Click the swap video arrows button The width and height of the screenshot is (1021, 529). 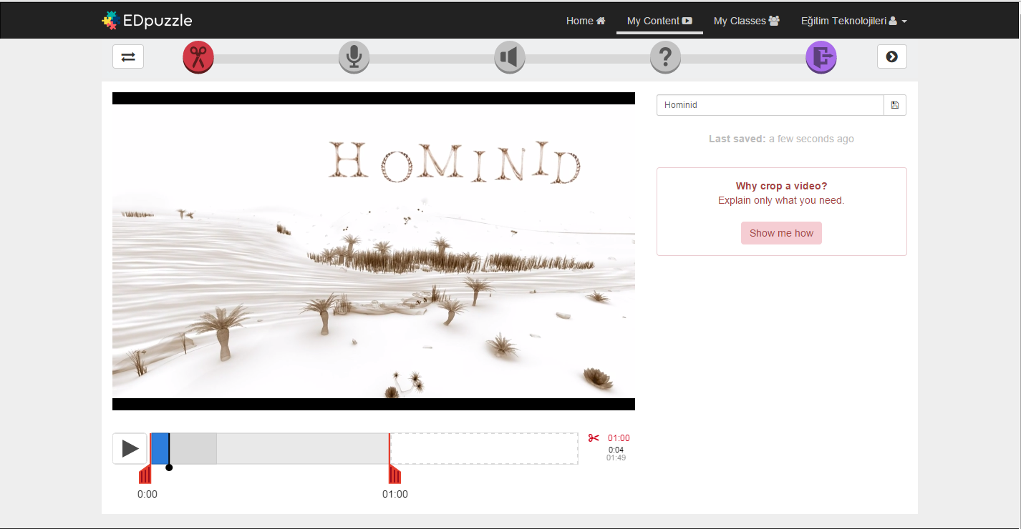pos(128,56)
